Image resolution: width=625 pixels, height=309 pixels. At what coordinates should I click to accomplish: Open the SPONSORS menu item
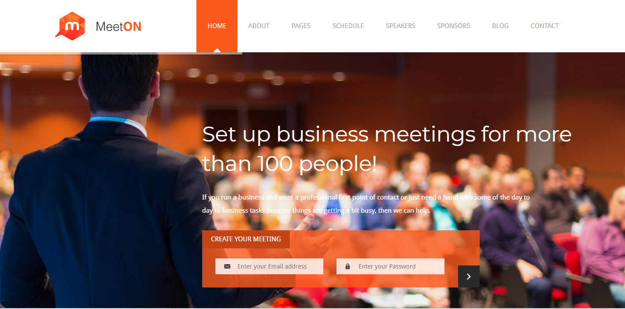pos(453,26)
